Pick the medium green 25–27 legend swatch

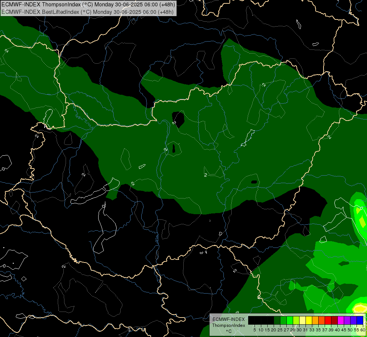[x=283, y=320]
